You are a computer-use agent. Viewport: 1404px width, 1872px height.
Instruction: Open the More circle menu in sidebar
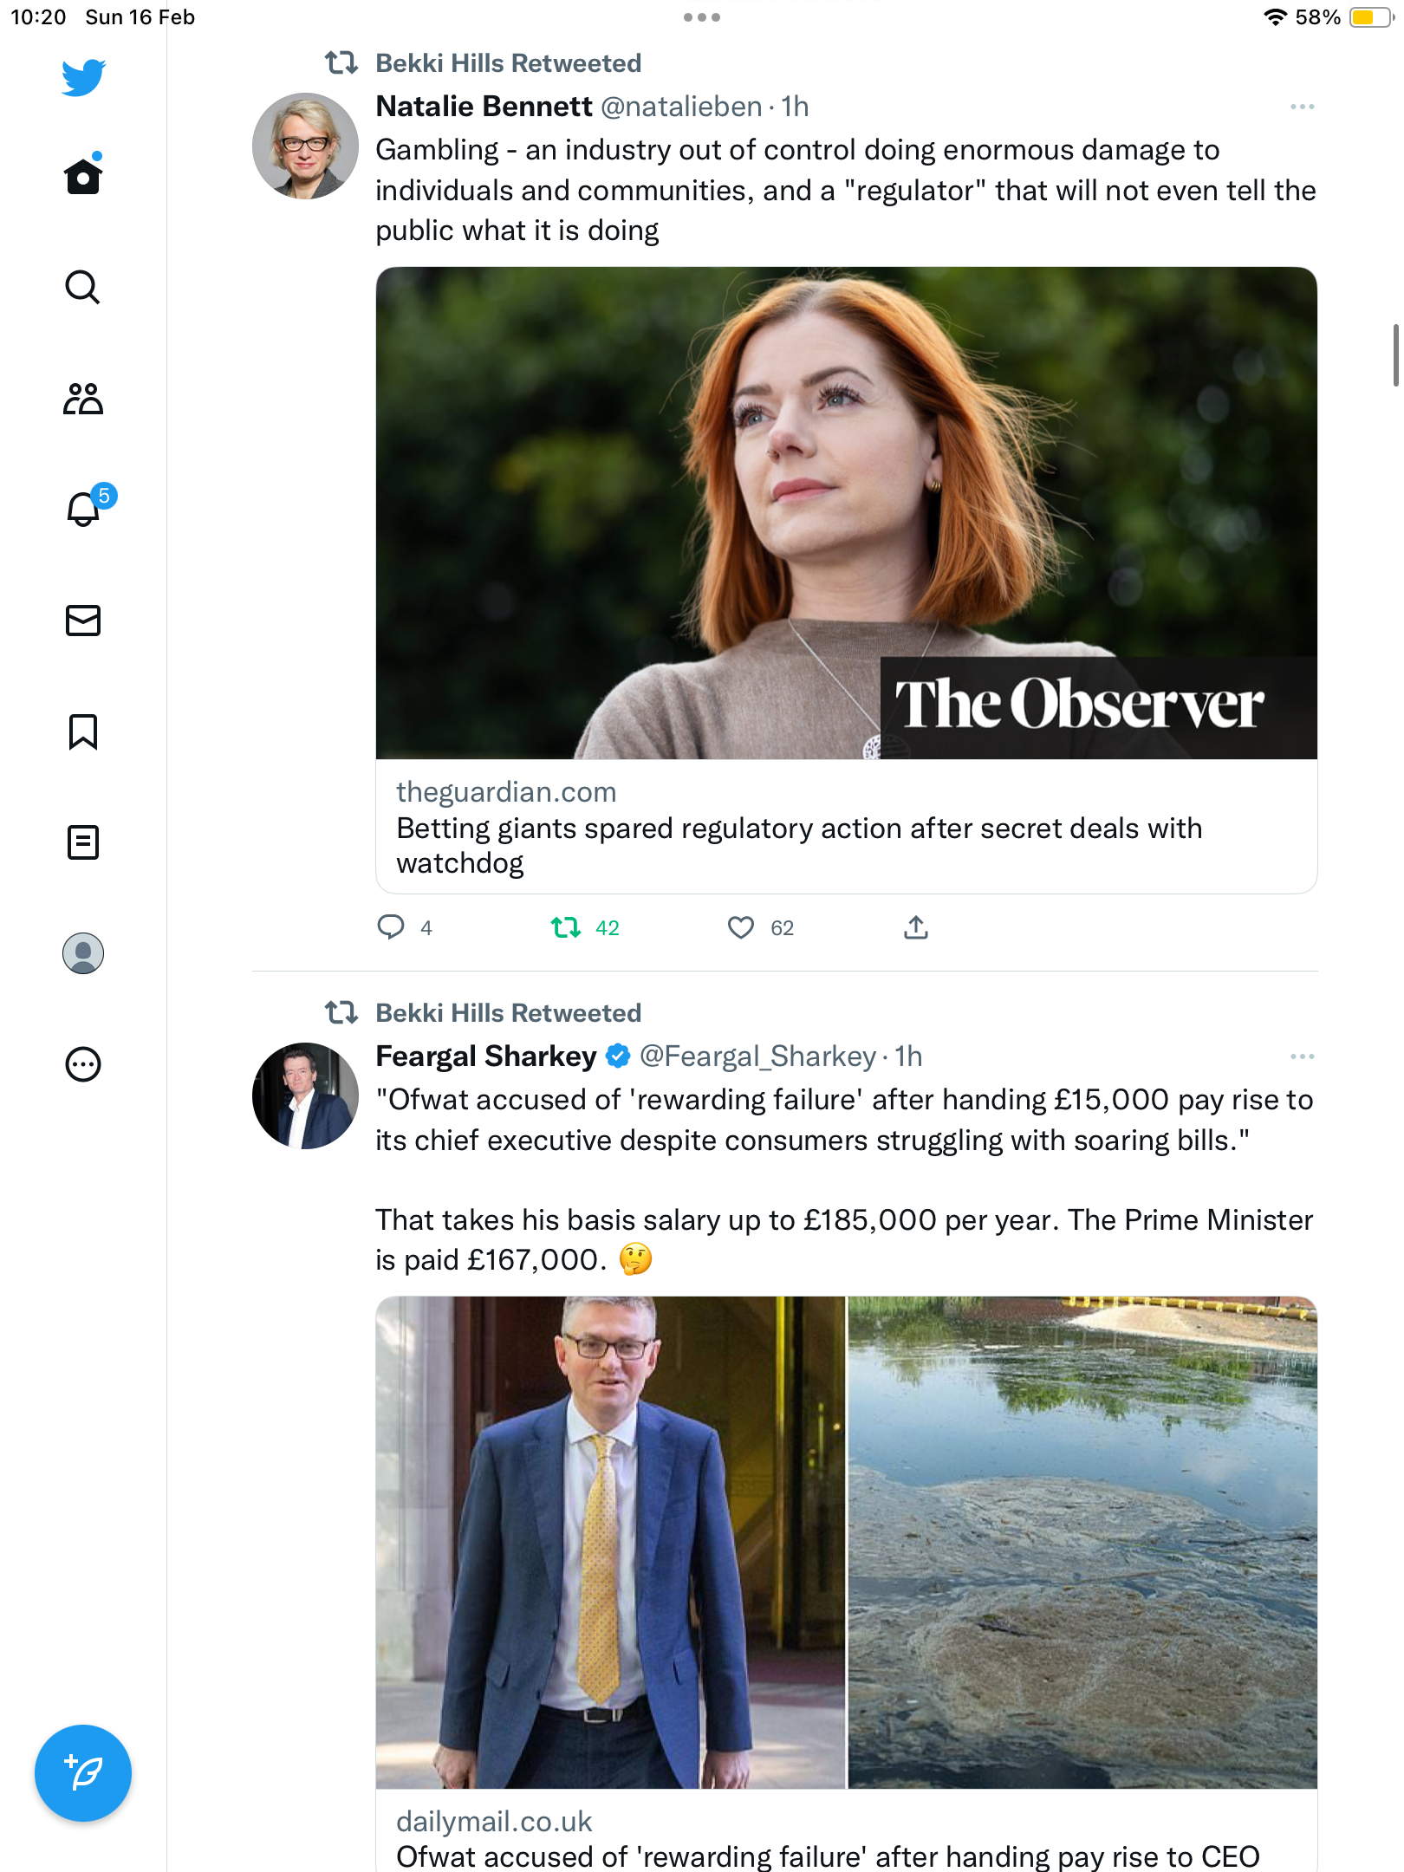tap(83, 1064)
